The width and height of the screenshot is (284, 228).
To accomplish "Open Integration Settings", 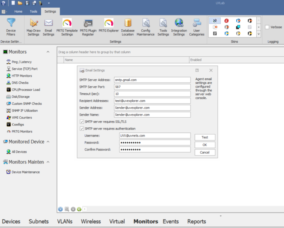I will [x=179, y=27].
